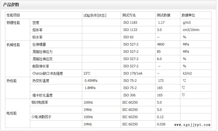Viewport: 218px width, 131px height.
Task: Select the 机械性能 category cell
Action: 13,44
